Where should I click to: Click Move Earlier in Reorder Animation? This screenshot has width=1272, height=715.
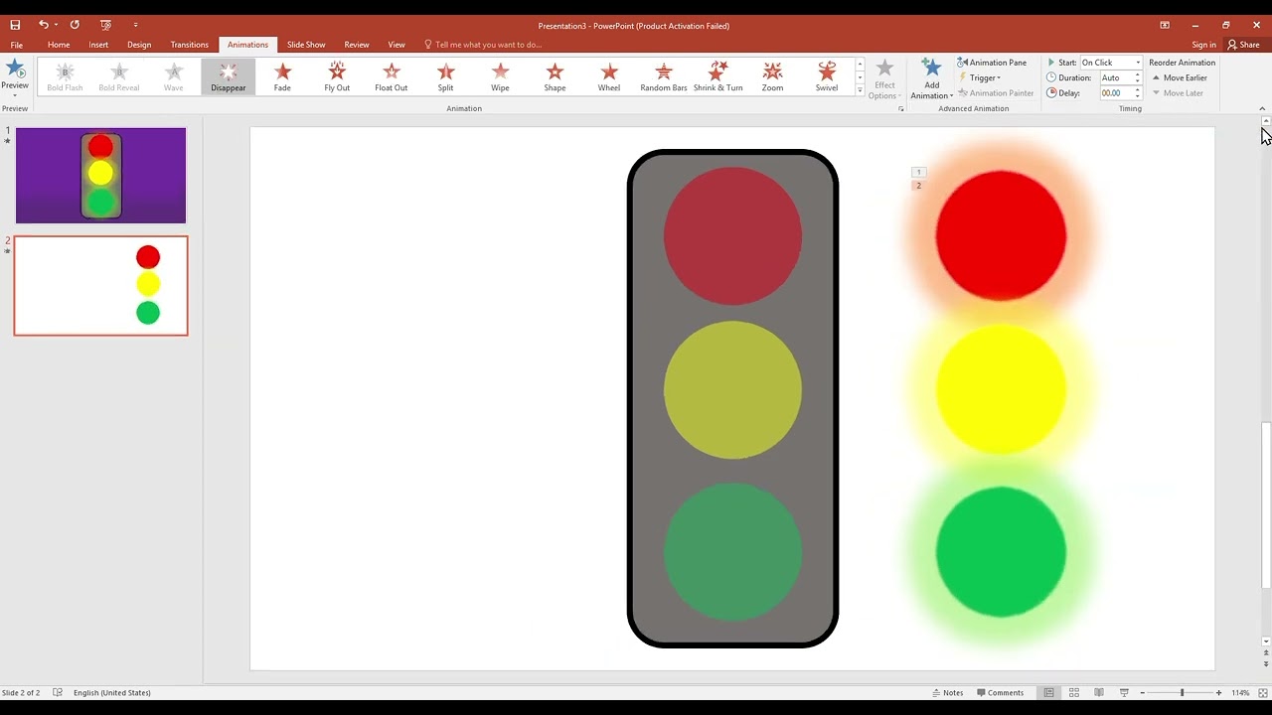tap(1180, 77)
